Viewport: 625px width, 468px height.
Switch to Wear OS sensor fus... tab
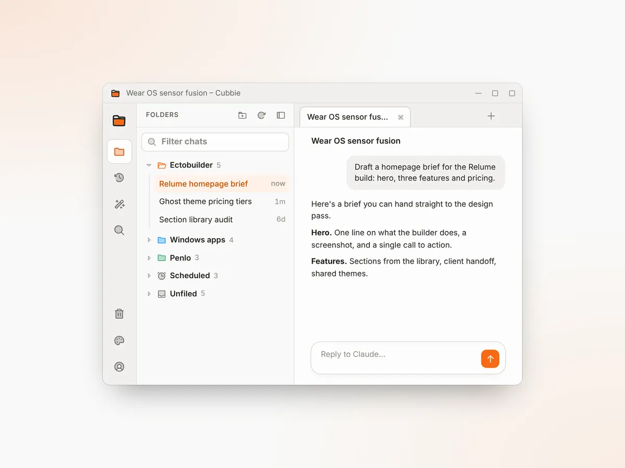[355, 117]
